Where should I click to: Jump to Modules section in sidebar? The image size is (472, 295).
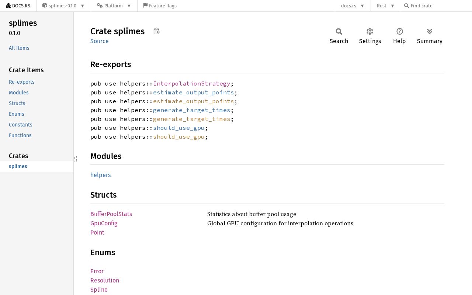[x=19, y=93]
